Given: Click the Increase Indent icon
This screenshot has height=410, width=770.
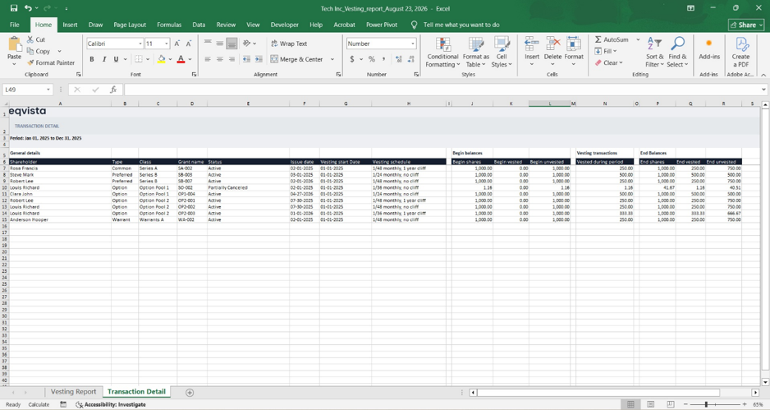Looking at the screenshot, I should tap(259, 59).
